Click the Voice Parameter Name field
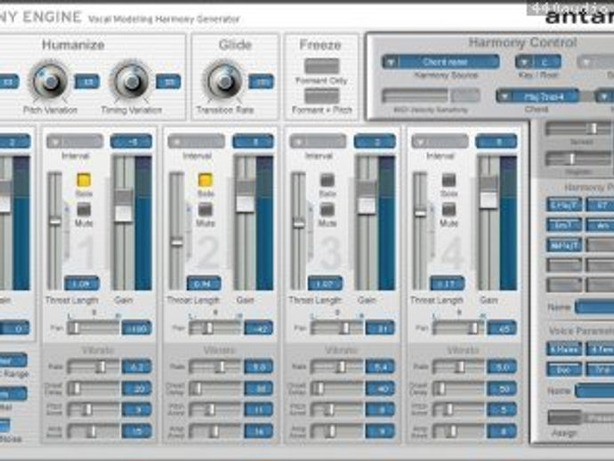 click(594, 391)
